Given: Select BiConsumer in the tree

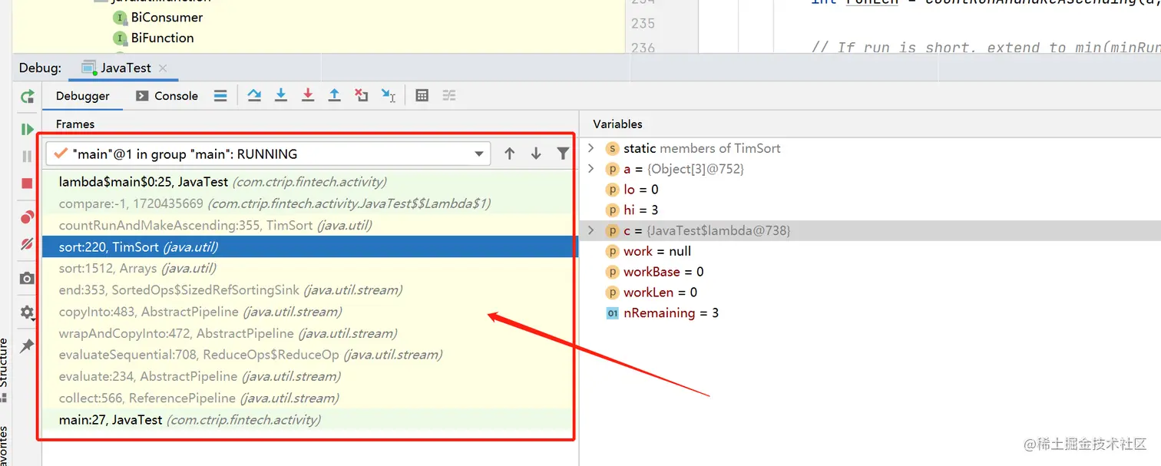Looking at the screenshot, I should [x=167, y=17].
